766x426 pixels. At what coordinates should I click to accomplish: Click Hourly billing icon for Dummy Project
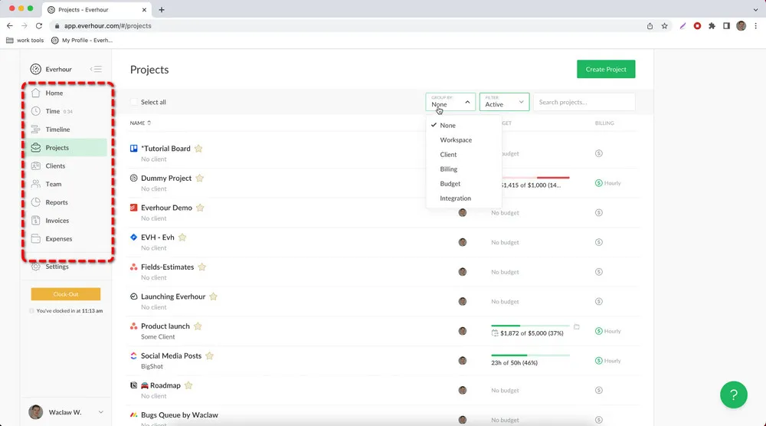598,183
